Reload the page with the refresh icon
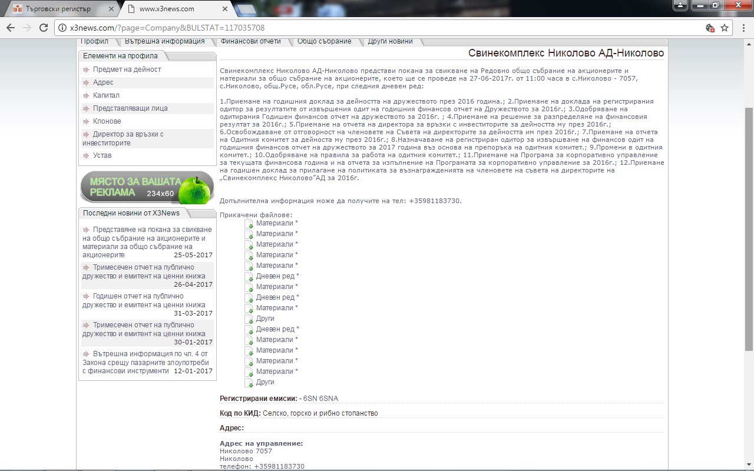The height and width of the screenshot is (471, 754). coord(43,28)
